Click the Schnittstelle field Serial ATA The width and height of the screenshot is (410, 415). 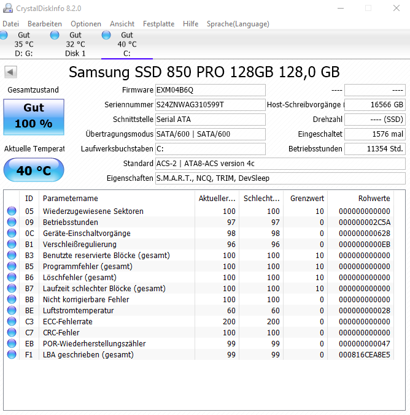pyautogui.click(x=210, y=120)
